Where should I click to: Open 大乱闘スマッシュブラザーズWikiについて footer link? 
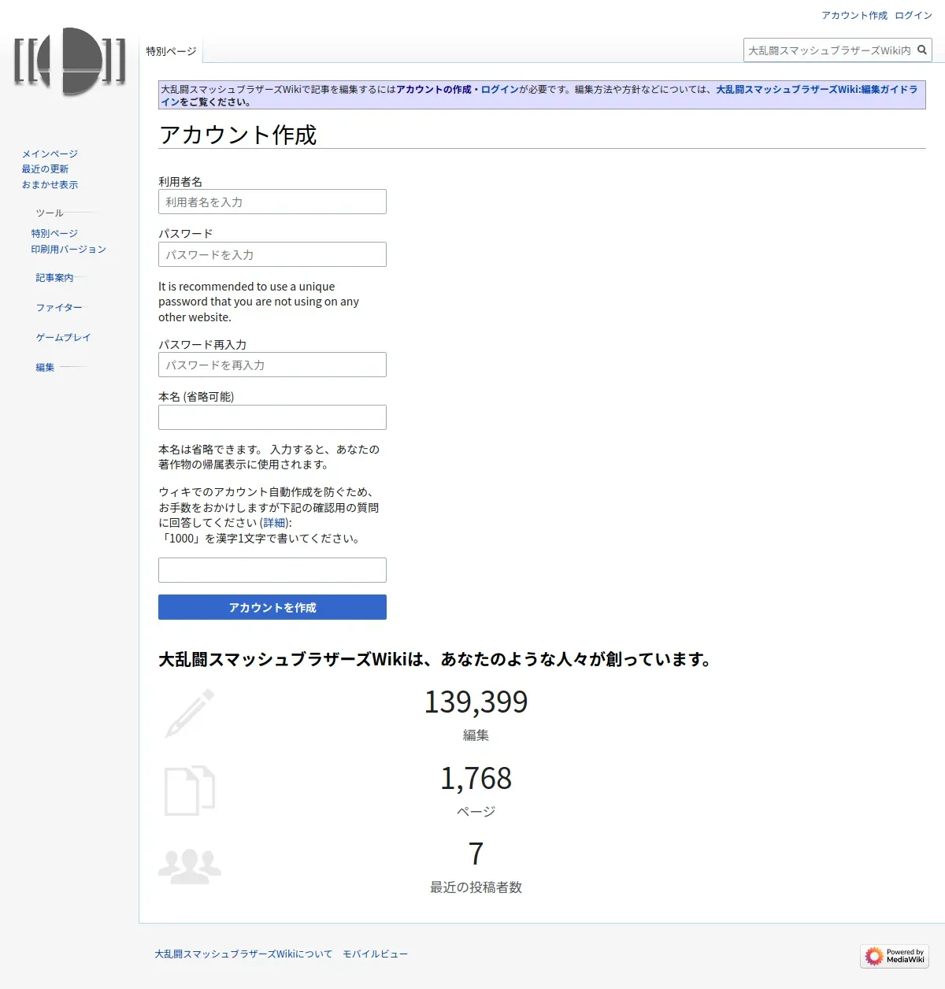pyautogui.click(x=243, y=954)
